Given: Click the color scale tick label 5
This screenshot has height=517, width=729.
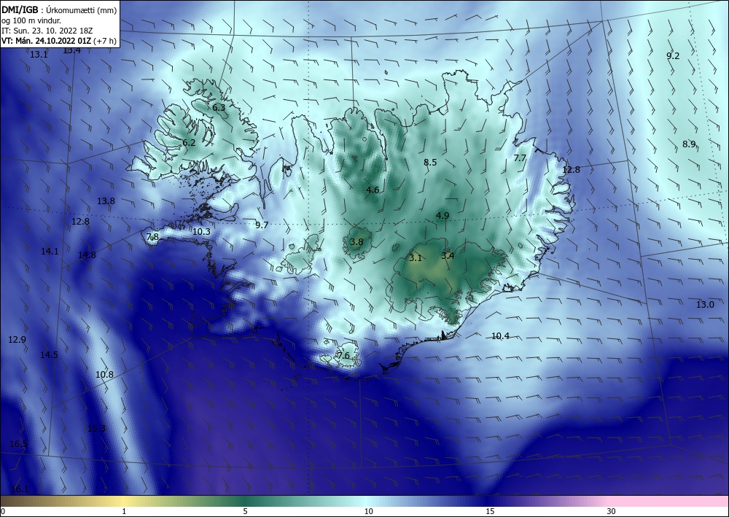Looking at the screenshot, I should click(x=245, y=511).
